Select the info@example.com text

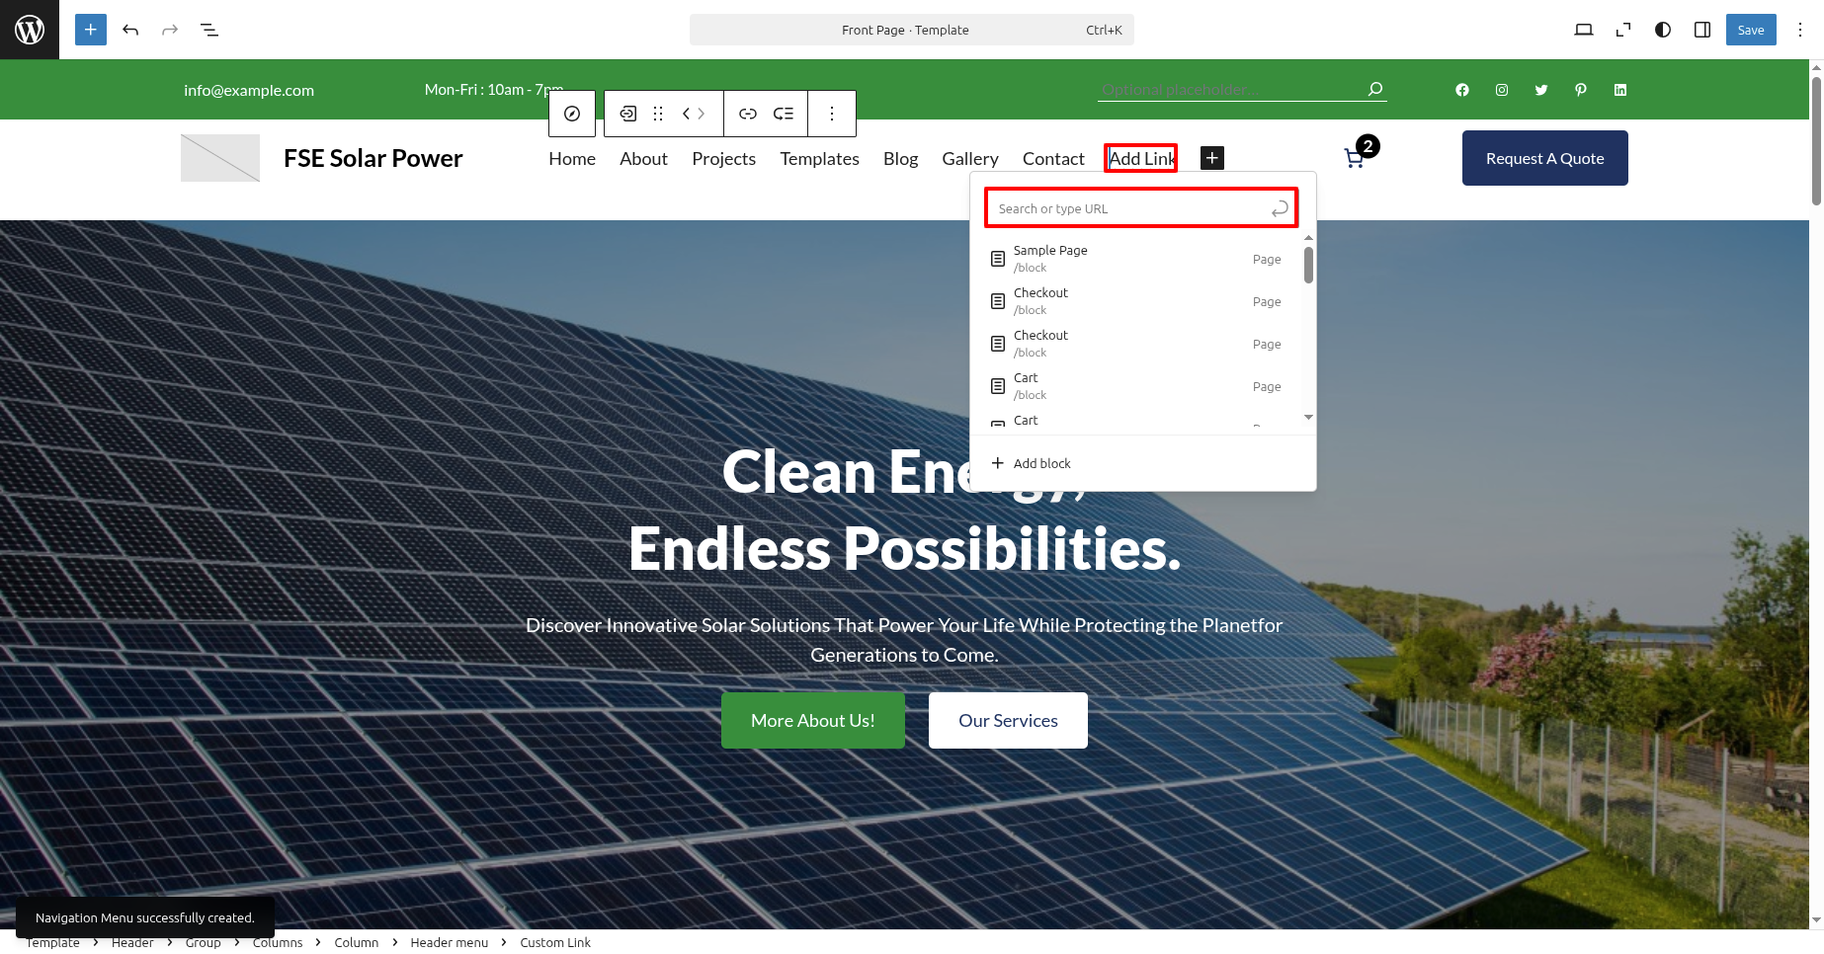[x=249, y=90]
